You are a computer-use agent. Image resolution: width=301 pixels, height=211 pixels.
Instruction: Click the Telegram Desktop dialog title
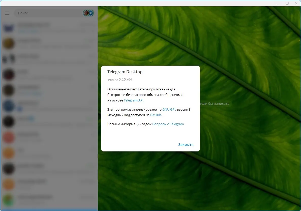coord(125,72)
